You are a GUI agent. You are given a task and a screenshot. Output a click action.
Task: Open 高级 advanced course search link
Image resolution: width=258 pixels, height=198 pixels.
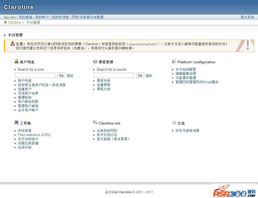point(149,76)
